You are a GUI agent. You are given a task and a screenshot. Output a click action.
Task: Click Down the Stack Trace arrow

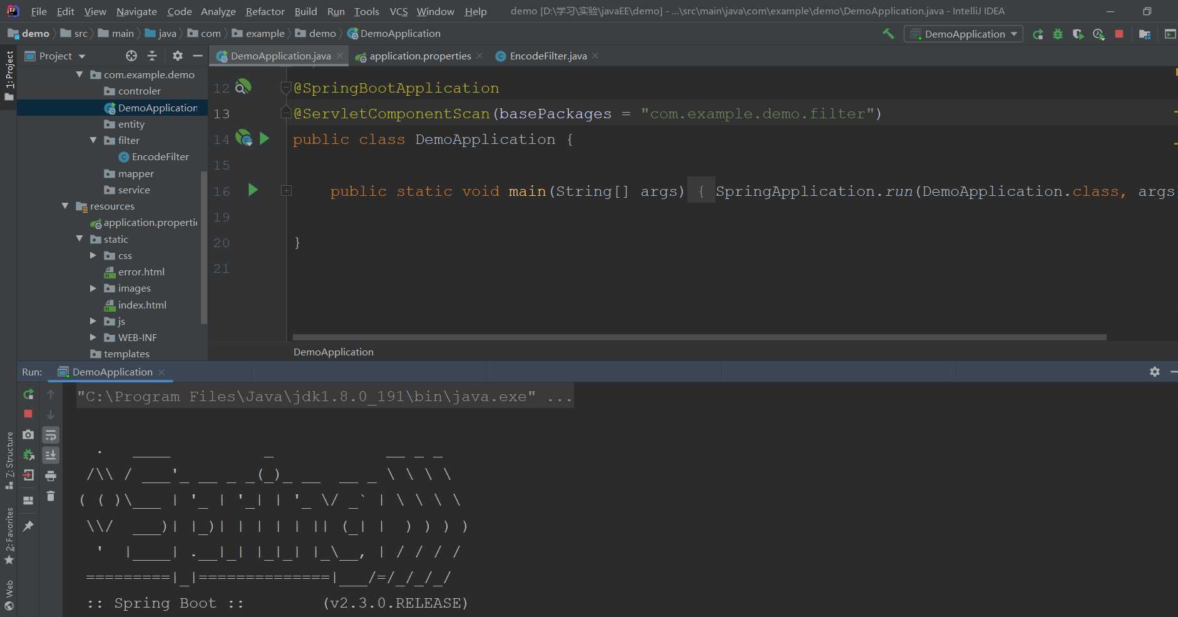coord(51,414)
